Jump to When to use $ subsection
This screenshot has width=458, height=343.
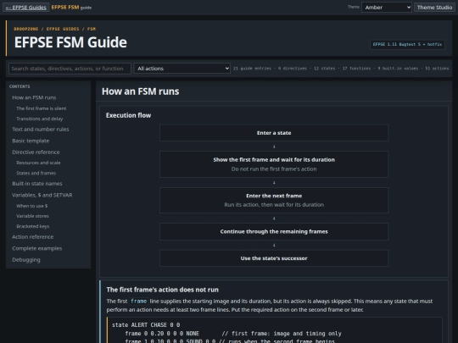pyautogui.click(x=32, y=206)
